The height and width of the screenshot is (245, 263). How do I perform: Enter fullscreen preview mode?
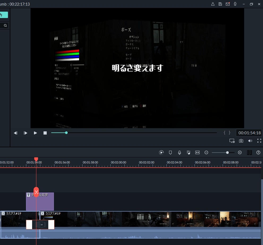pos(259,141)
